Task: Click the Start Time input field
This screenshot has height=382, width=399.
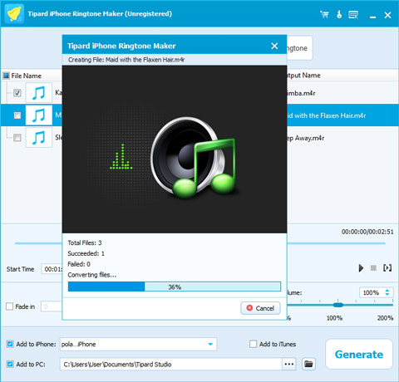Action: (x=52, y=269)
